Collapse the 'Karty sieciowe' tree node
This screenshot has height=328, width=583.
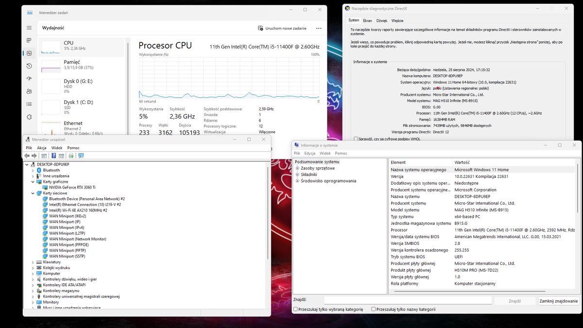[32, 193]
